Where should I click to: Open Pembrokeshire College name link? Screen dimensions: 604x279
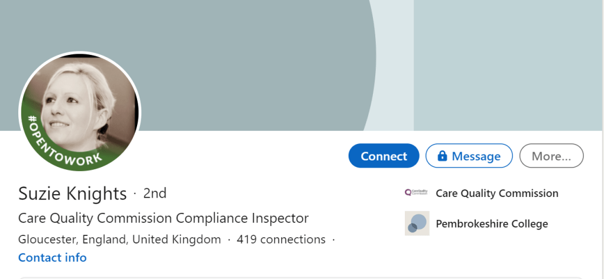click(x=491, y=224)
